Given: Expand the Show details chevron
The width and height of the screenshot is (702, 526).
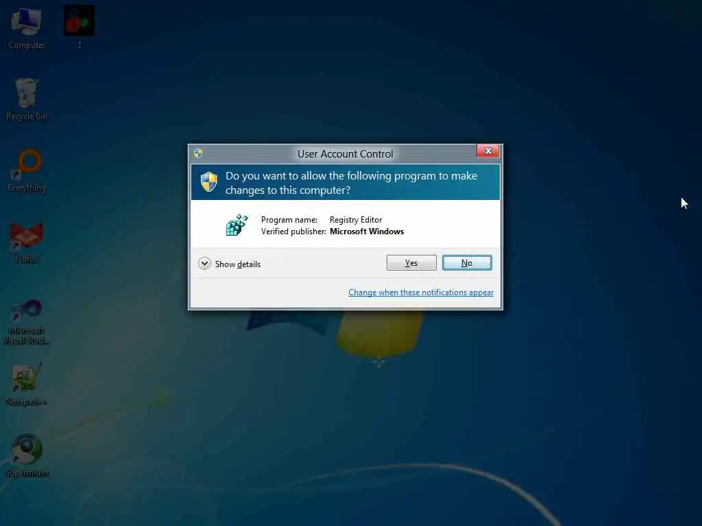Looking at the screenshot, I should click(204, 264).
